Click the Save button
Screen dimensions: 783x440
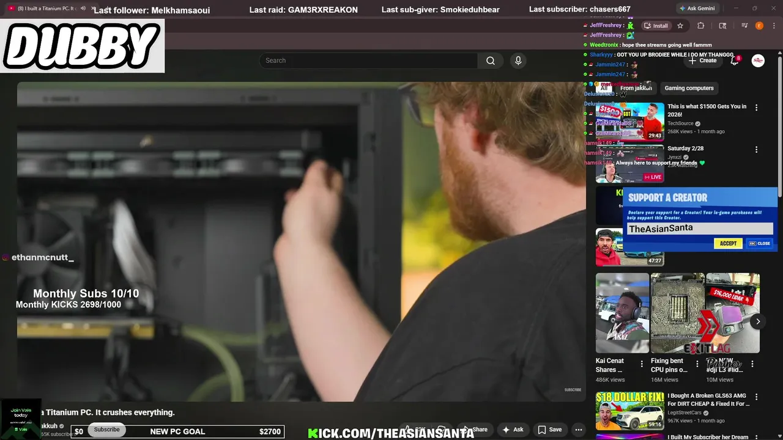(549, 430)
